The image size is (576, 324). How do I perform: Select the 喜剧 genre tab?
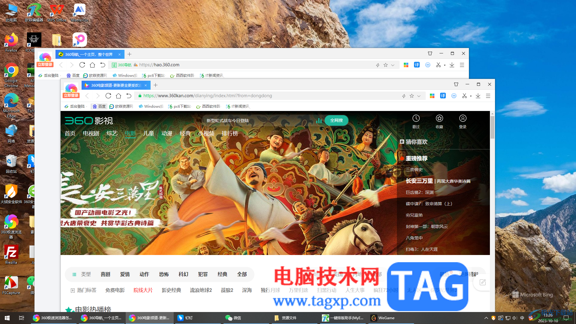click(x=105, y=274)
